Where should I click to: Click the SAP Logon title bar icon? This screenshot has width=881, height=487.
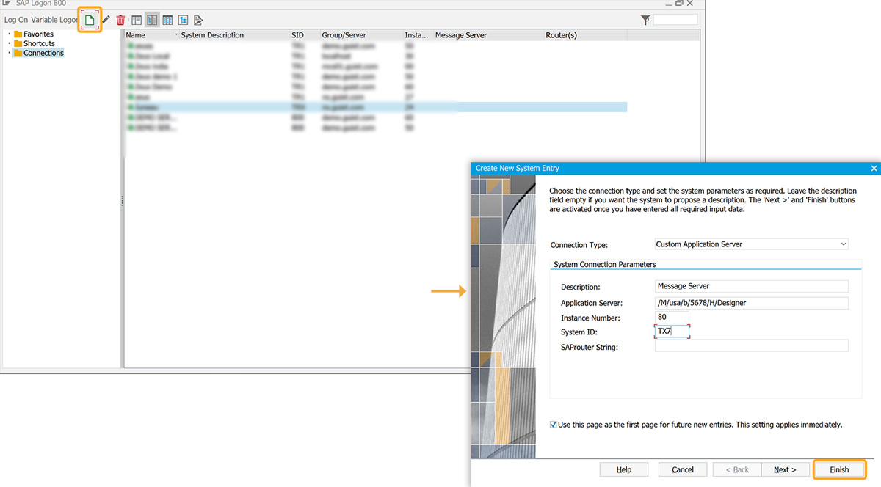pos(7,4)
